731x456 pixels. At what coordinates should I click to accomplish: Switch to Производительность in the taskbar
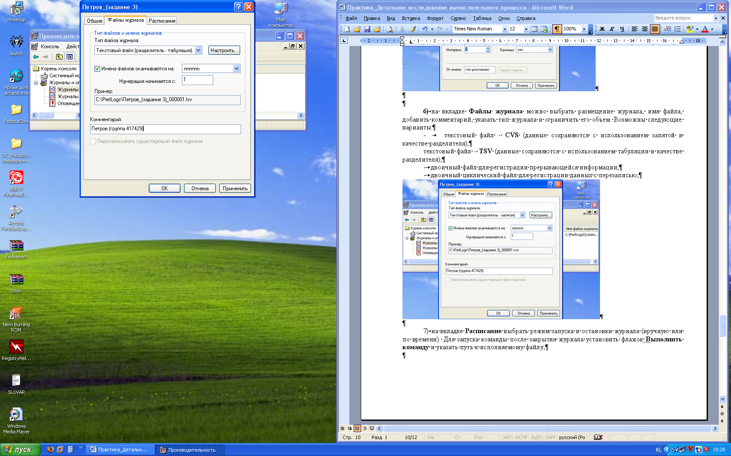pyautogui.click(x=190, y=450)
